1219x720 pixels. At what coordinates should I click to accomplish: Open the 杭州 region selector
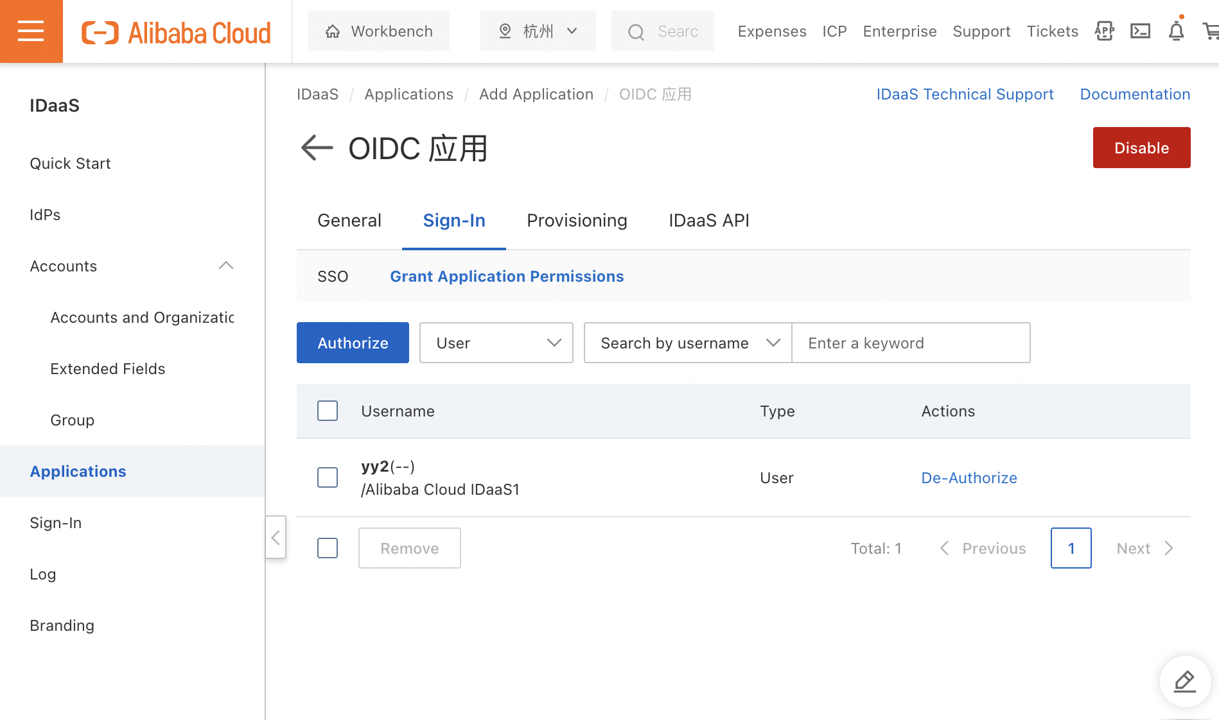pos(538,30)
